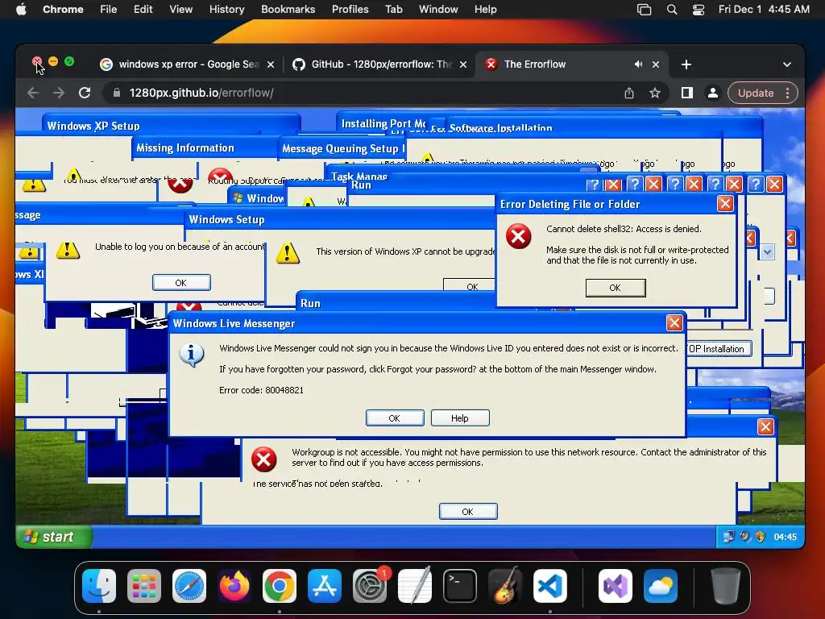Open TextEdit from the Dock

[x=415, y=586]
